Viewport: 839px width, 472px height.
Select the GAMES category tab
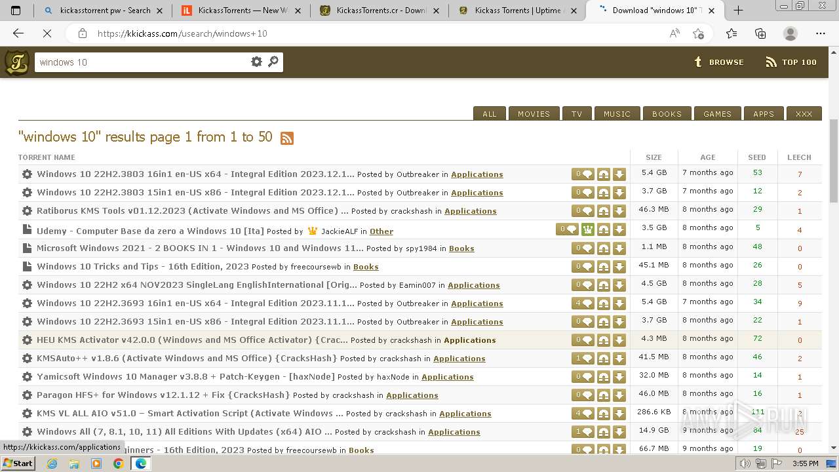(x=717, y=113)
